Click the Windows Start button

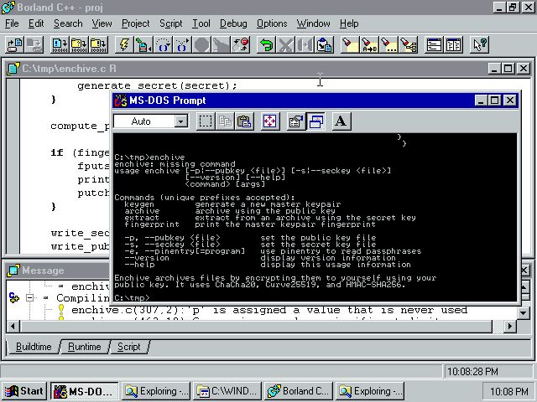coord(23,391)
